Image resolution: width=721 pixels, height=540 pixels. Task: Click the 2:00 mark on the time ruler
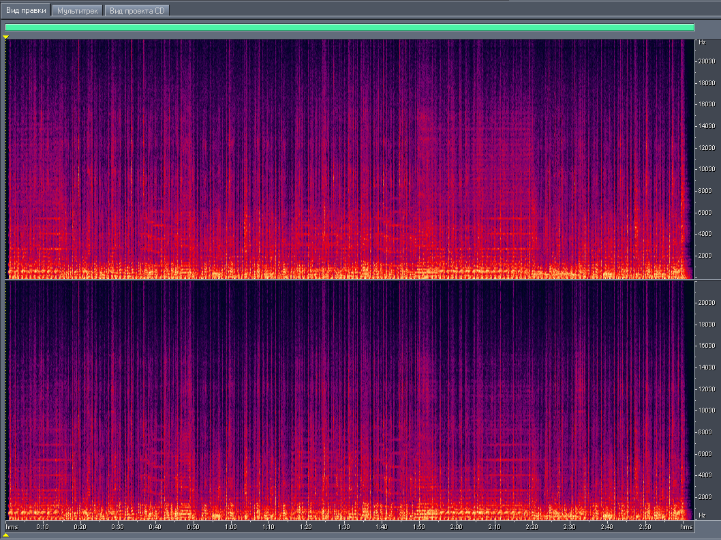456,527
